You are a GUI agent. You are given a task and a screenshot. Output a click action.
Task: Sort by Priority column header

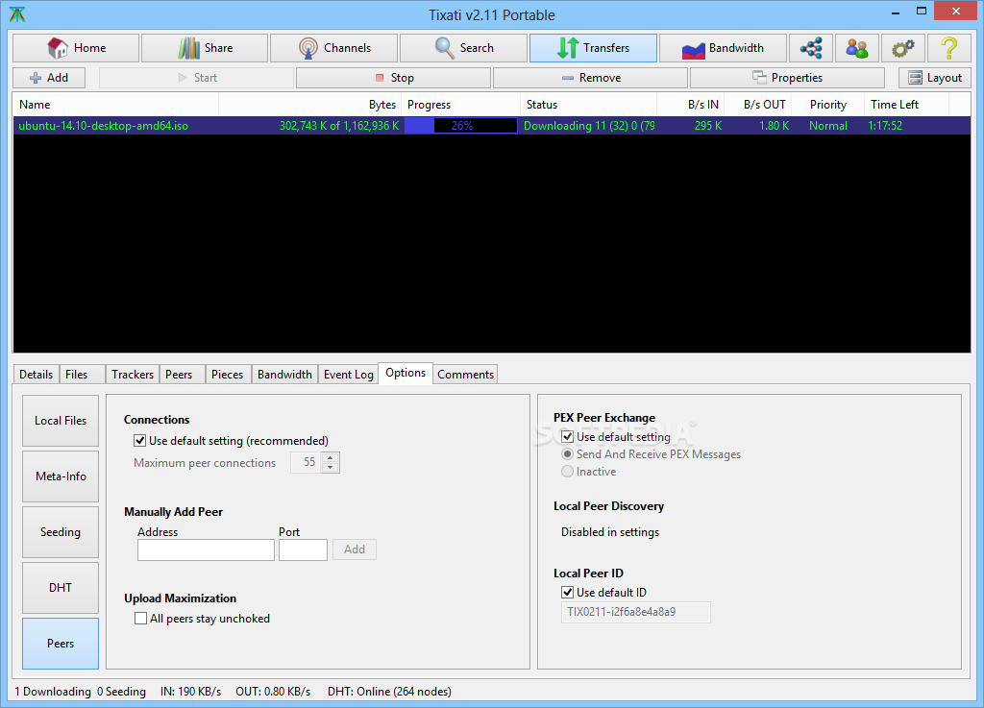(827, 105)
